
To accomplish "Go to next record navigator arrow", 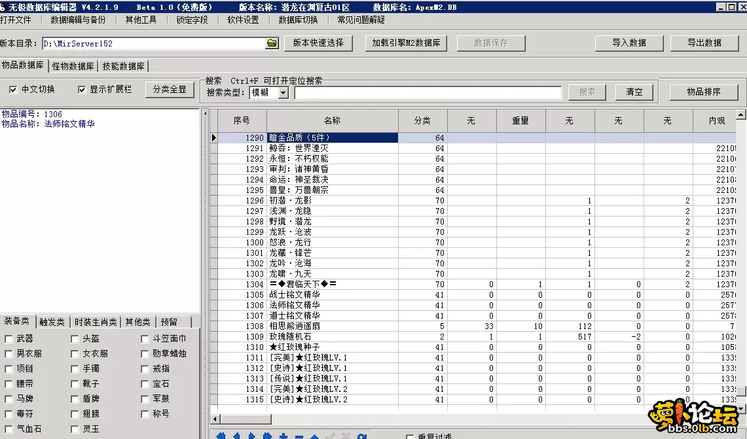I will (252, 436).
